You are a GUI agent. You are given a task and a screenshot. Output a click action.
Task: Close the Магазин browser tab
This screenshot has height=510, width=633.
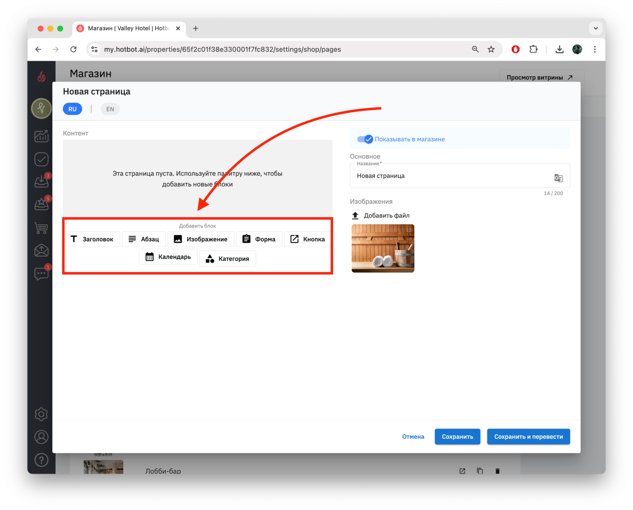(x=178, y=28)
